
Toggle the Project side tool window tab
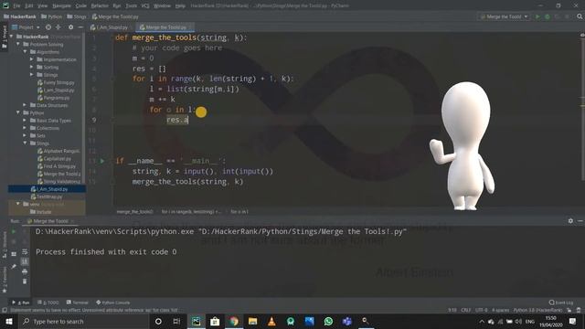[4, 37]
